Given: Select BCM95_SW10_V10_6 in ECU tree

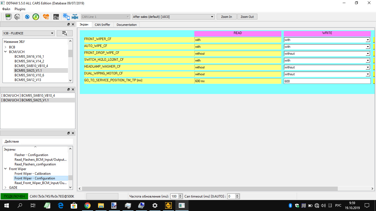Looking at the screenshot, I should click(29, 75).
